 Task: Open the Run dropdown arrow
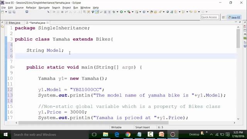click(125, 12)
